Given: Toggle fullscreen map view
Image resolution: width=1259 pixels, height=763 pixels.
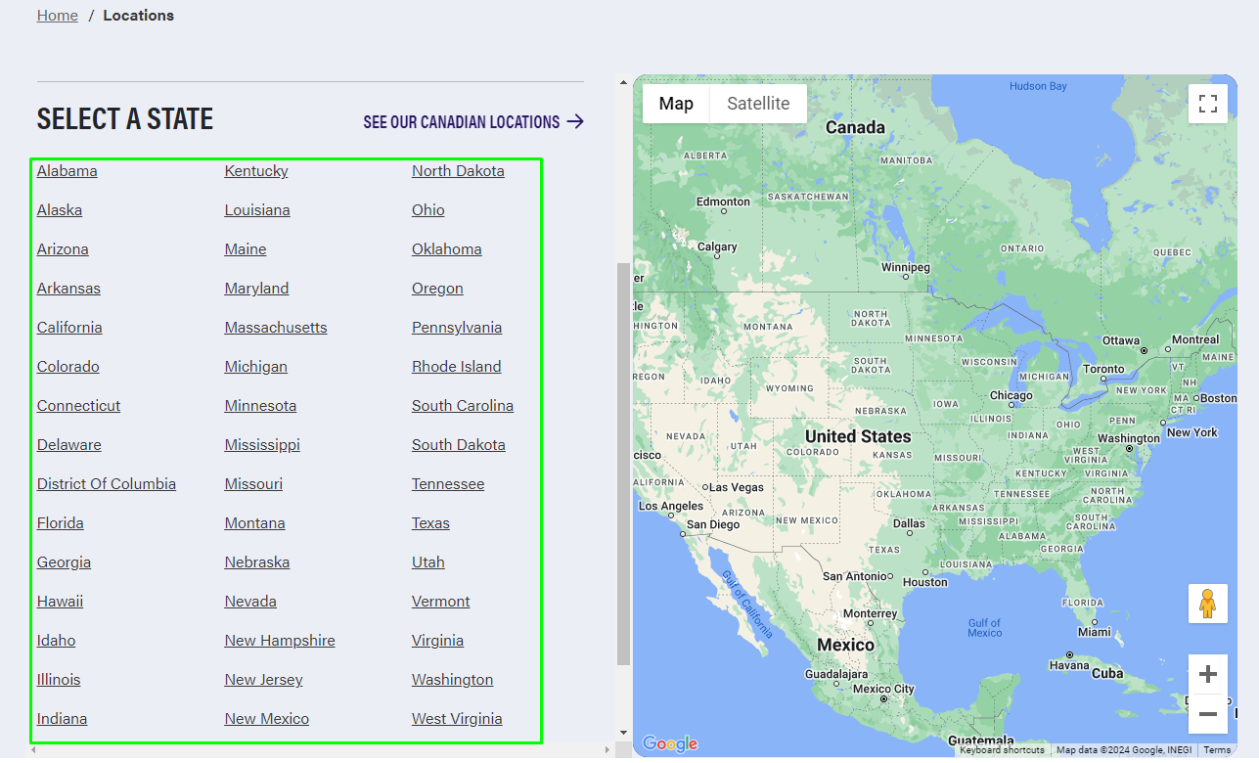Looking at the screenshot, I should 1208,104.
